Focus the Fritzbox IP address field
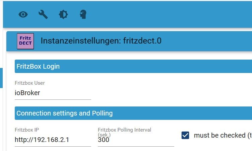This screenshot has height=151, width=252. point(53,140)
